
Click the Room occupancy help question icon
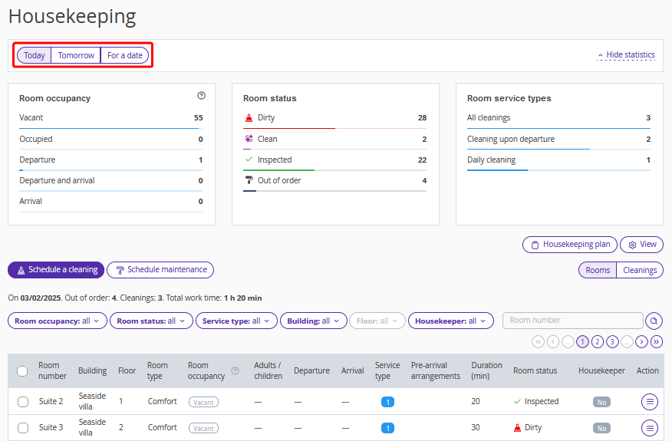[201, 96]
